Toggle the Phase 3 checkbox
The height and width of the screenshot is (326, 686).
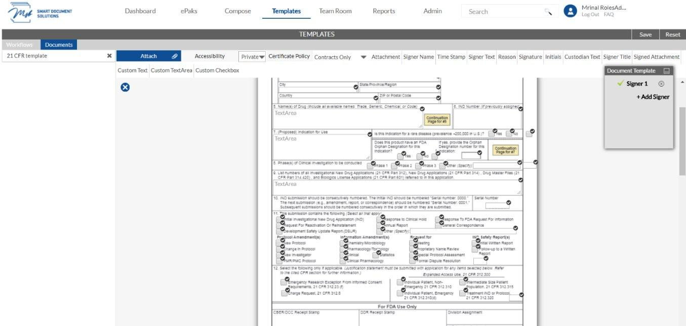(419, 166)
